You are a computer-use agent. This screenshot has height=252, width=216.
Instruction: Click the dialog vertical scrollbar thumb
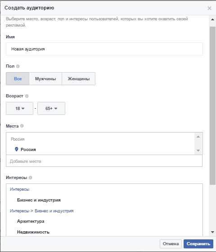point(212,105)
